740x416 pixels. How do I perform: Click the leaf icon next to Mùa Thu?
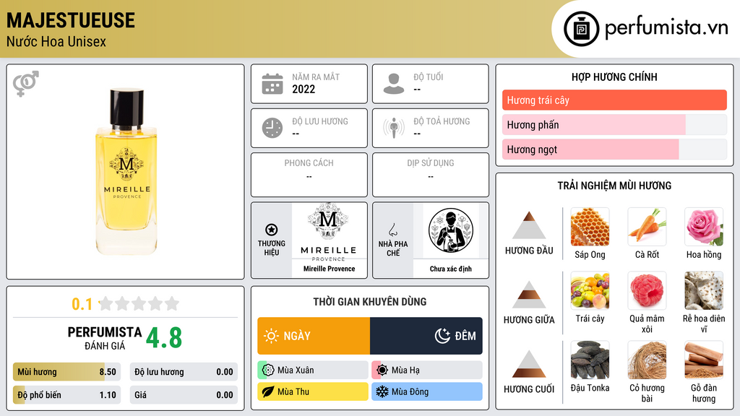pos(268,392)
